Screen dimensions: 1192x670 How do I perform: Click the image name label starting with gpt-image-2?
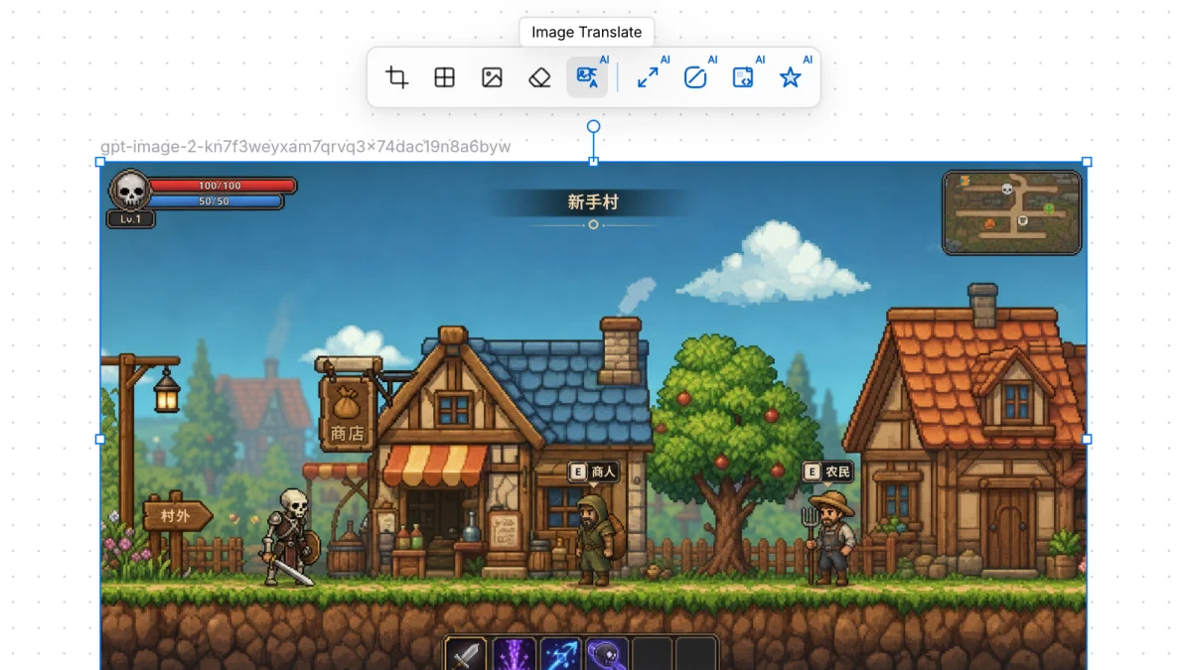click(x=306, y=147)
